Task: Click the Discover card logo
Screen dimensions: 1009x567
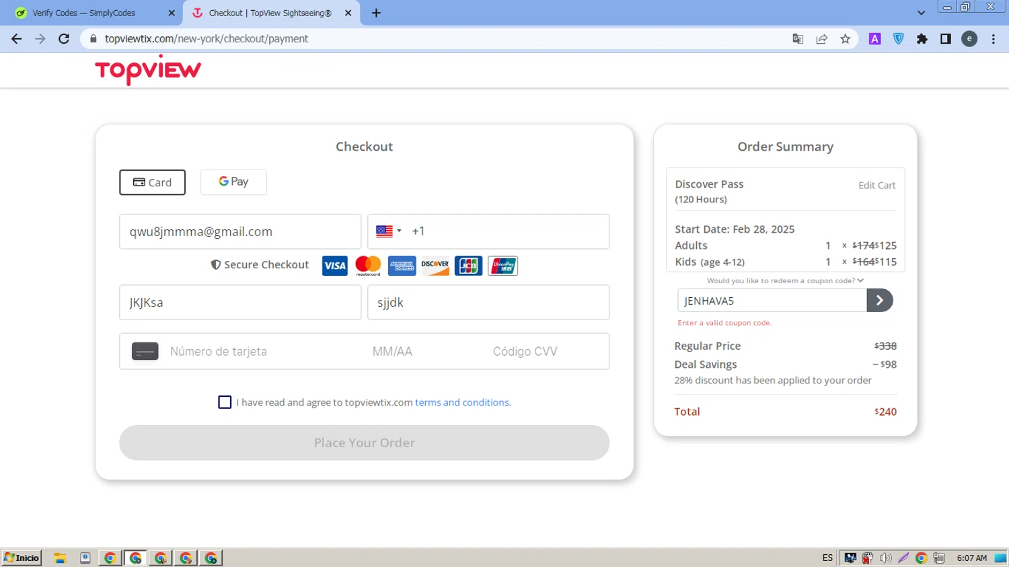Action: point(435,266)
